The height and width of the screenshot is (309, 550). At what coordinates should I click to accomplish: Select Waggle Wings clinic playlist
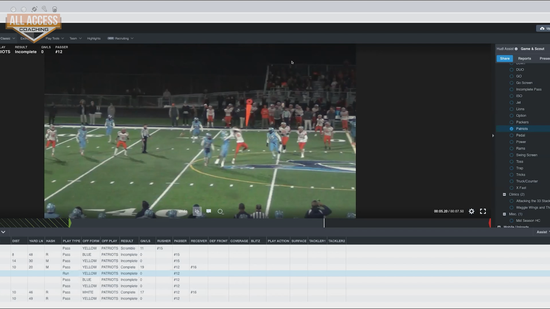pyautogui.click(x=511, y=208)
